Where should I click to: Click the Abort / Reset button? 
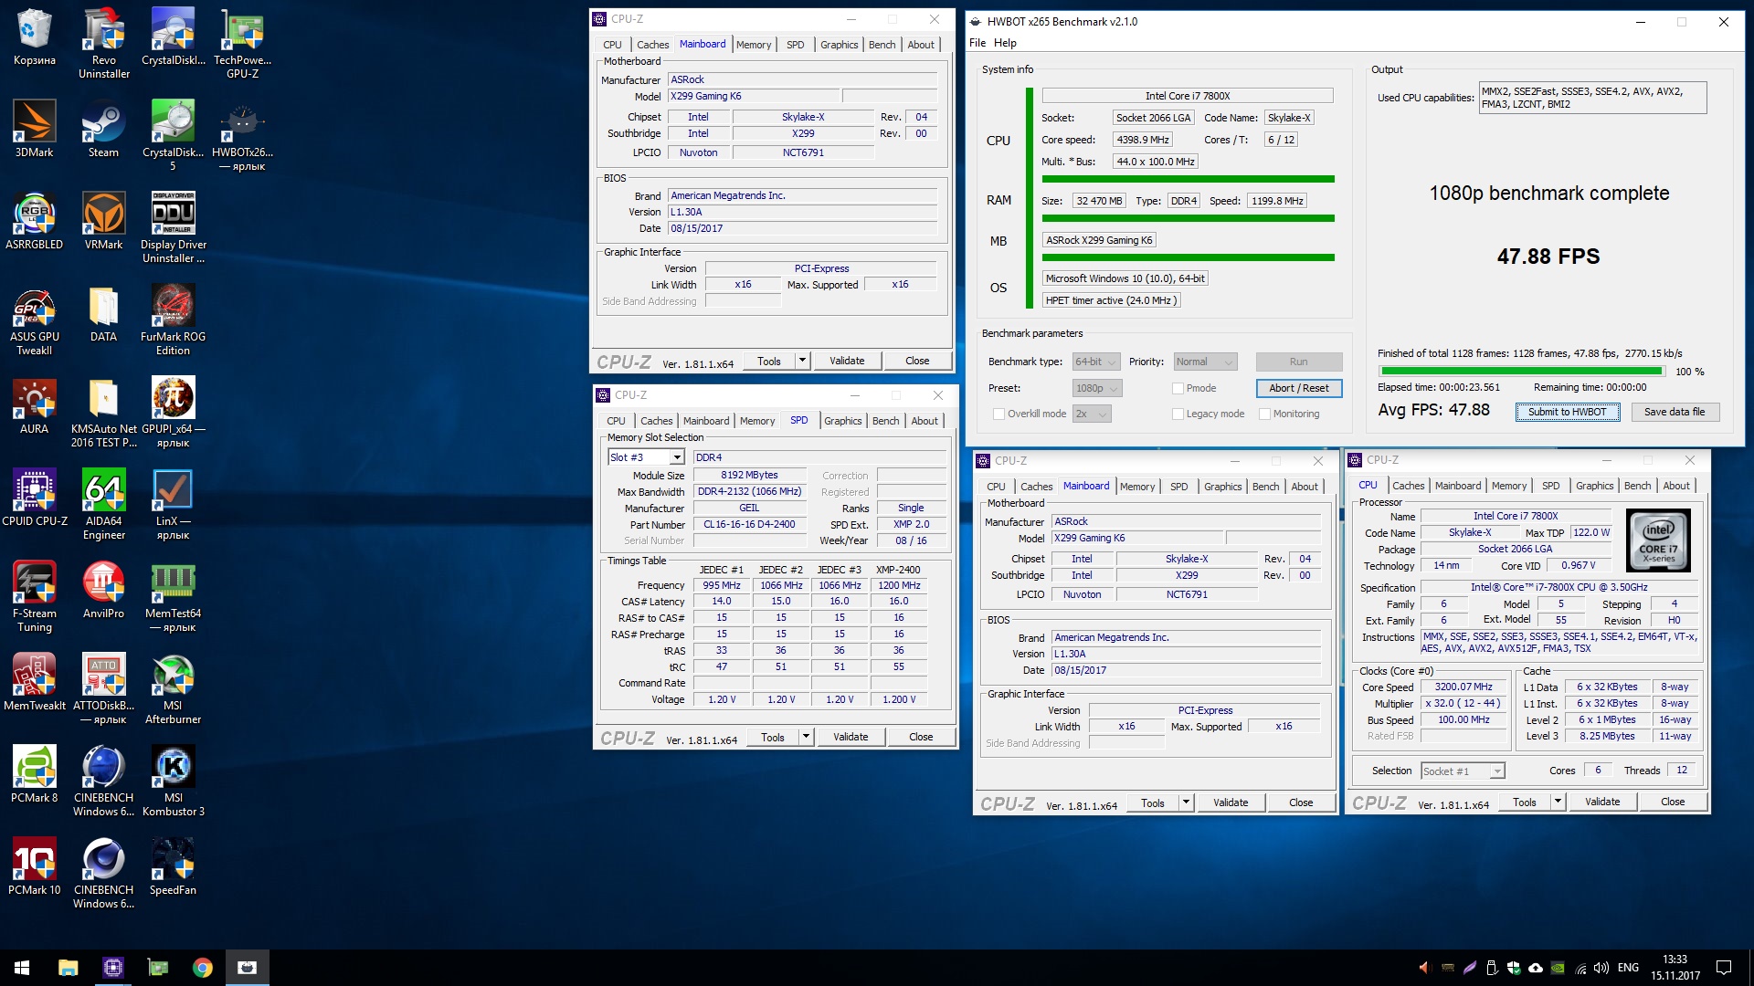[1298, 388]
